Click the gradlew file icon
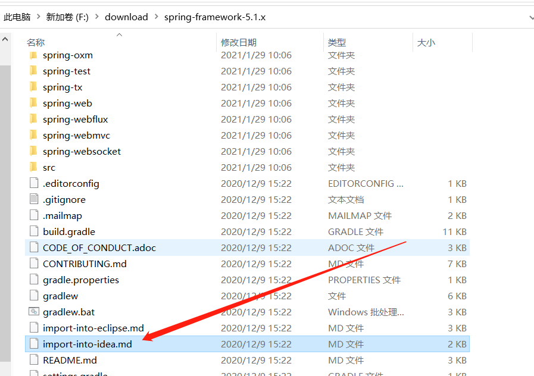534x376 pixels. point(34,295)
